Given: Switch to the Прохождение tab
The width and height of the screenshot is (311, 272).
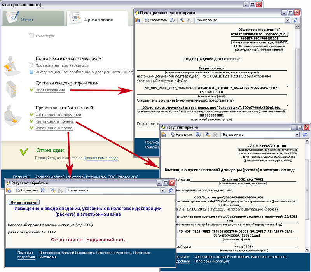Looking at the screenshot, I should (97, 19).
